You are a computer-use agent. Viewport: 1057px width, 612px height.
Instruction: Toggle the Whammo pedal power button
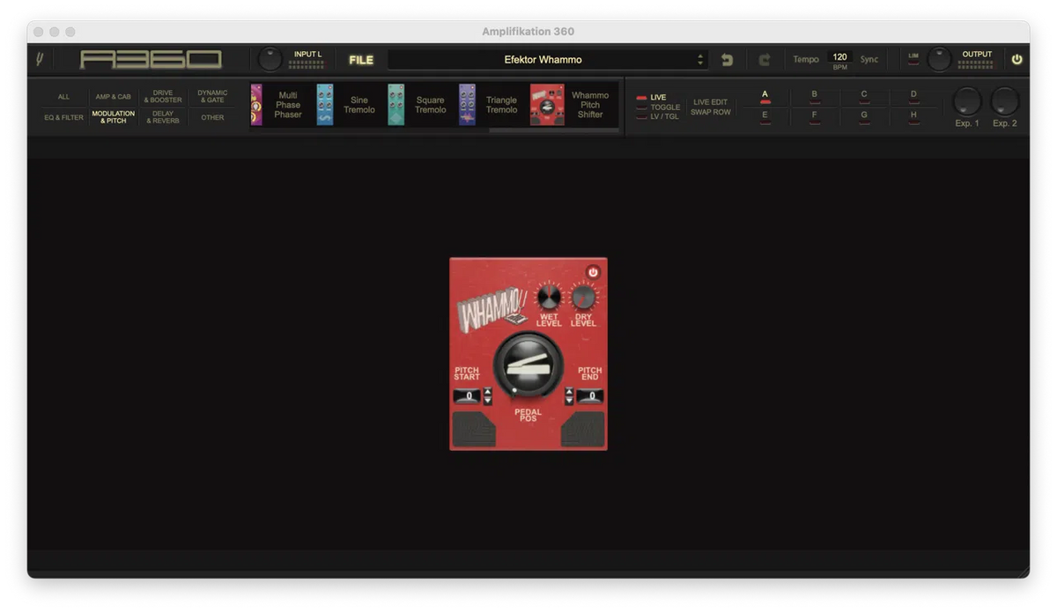click(x=593, y=273)
